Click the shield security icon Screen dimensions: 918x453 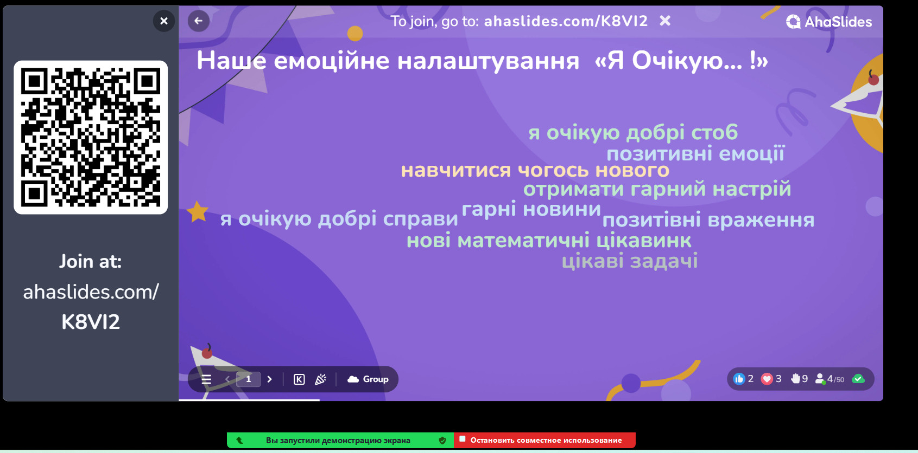coord(442,441)
